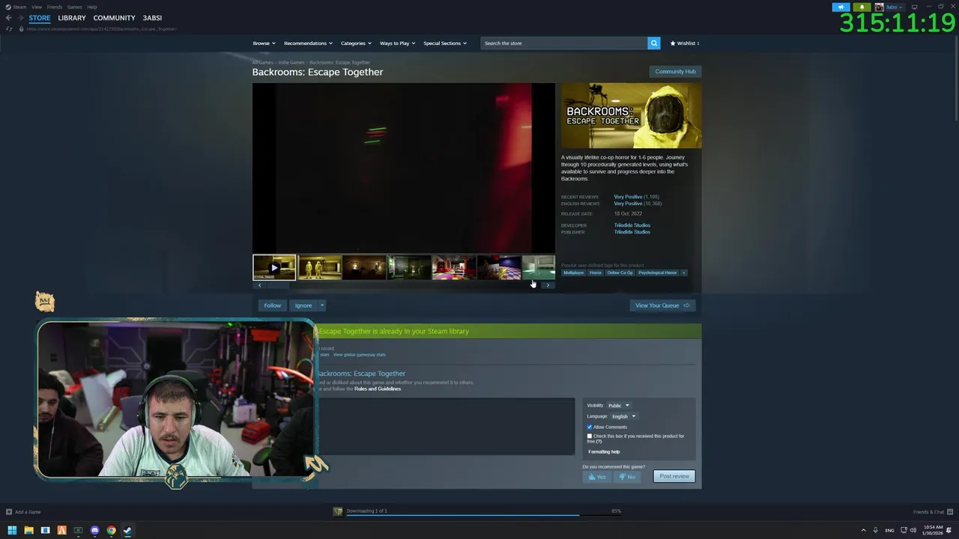Viewport: 959px width, 539px height.
Task: Switch to Big Picture mode icon
Action: 914,7
